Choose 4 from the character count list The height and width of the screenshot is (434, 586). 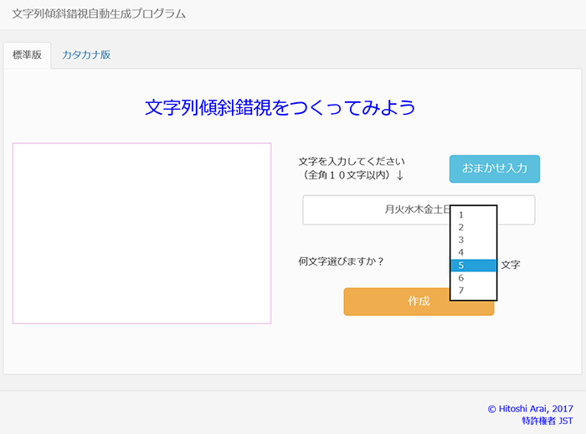click(474, 252)
